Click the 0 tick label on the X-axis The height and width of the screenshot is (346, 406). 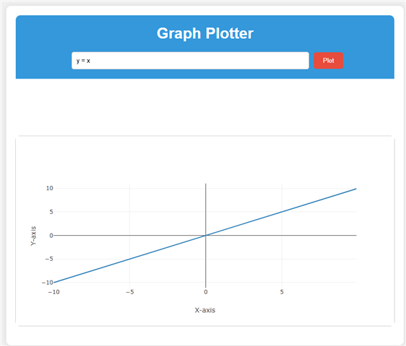point(206,292)
